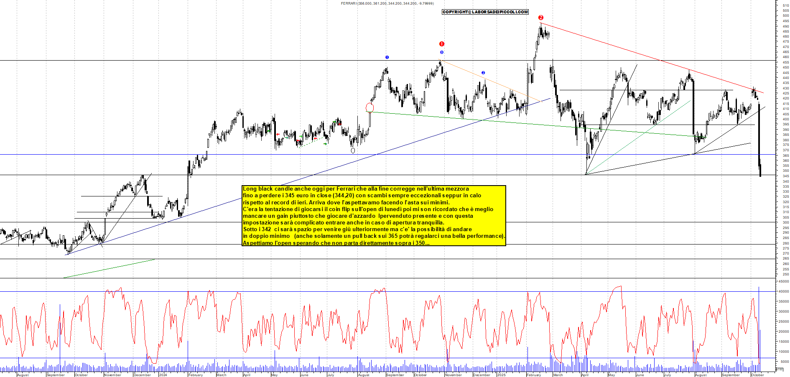Screen dimensions: 790x377
Task: Click the COPYRIGHT@LABORSADEIPICCOLI.COM label
Action: click(x=485, y=12)
